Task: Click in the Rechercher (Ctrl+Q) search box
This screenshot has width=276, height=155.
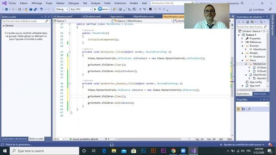Action: click(x=172, y=3)
